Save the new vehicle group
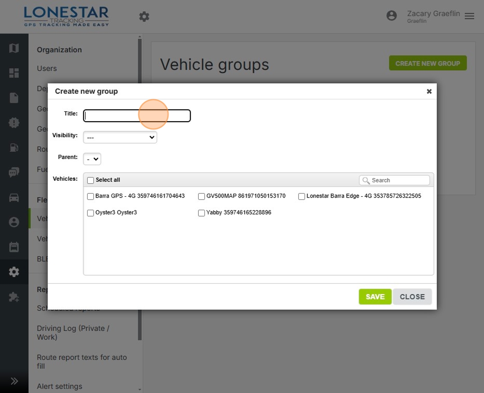Image resolution: width=484 pixels, height=393 pixels. click(x=375, y=297)
